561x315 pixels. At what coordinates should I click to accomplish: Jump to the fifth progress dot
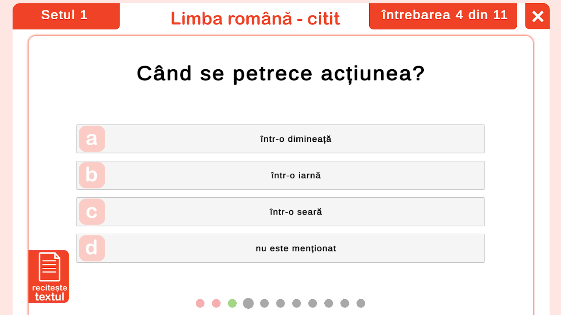[x=264, y=303]
